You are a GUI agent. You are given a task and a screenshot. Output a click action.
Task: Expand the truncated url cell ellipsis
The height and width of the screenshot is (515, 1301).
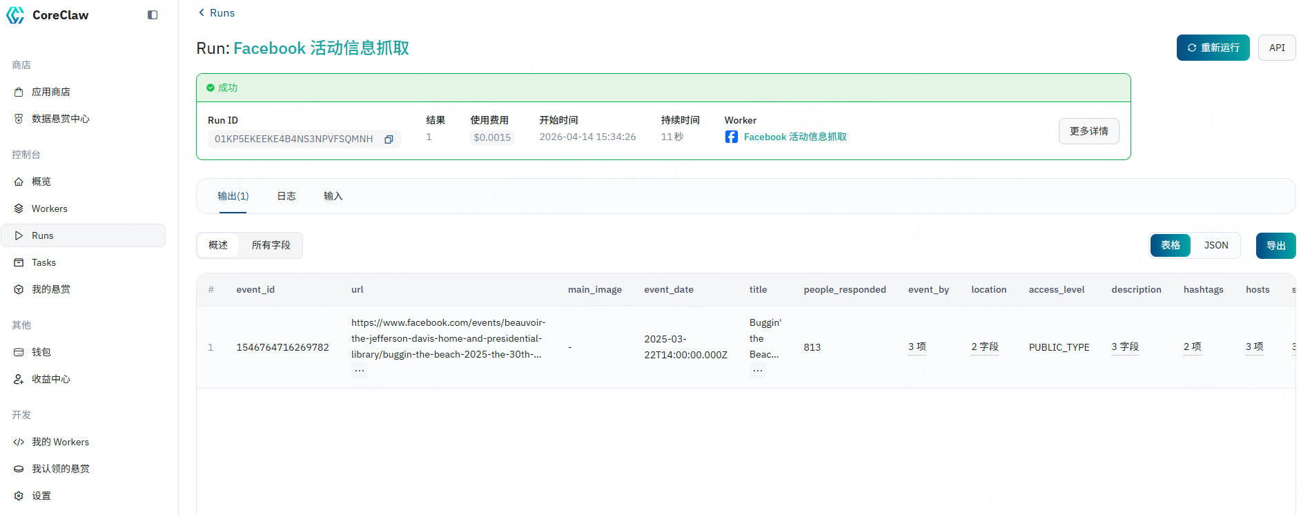click(360, 371)
